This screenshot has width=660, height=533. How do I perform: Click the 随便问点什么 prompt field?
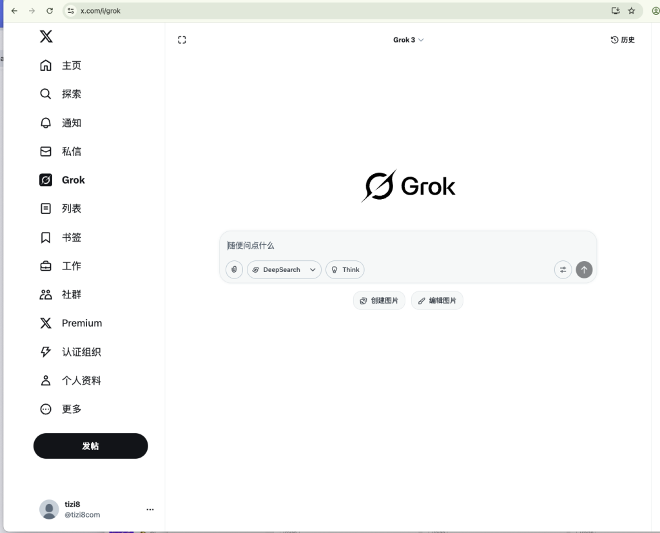(407, 246)
